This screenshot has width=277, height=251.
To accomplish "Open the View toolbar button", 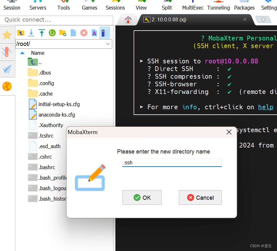I will tap(141, 6).
